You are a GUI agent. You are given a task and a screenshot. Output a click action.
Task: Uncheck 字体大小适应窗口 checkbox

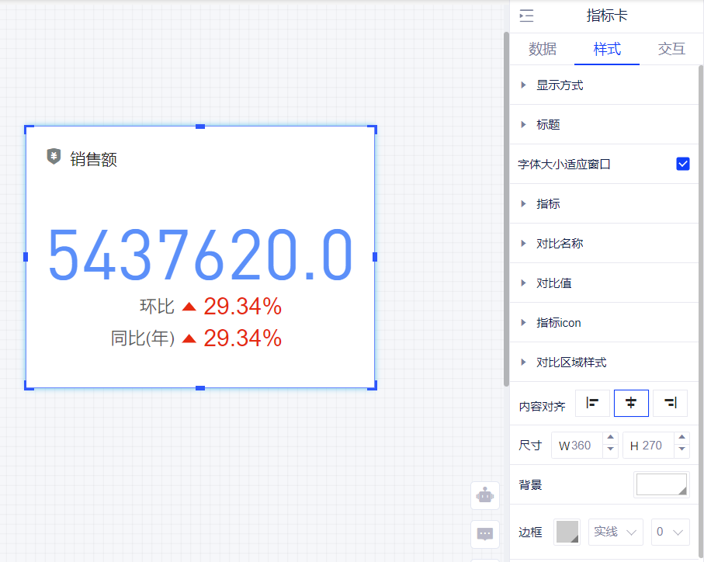click(x=683, y=164)
